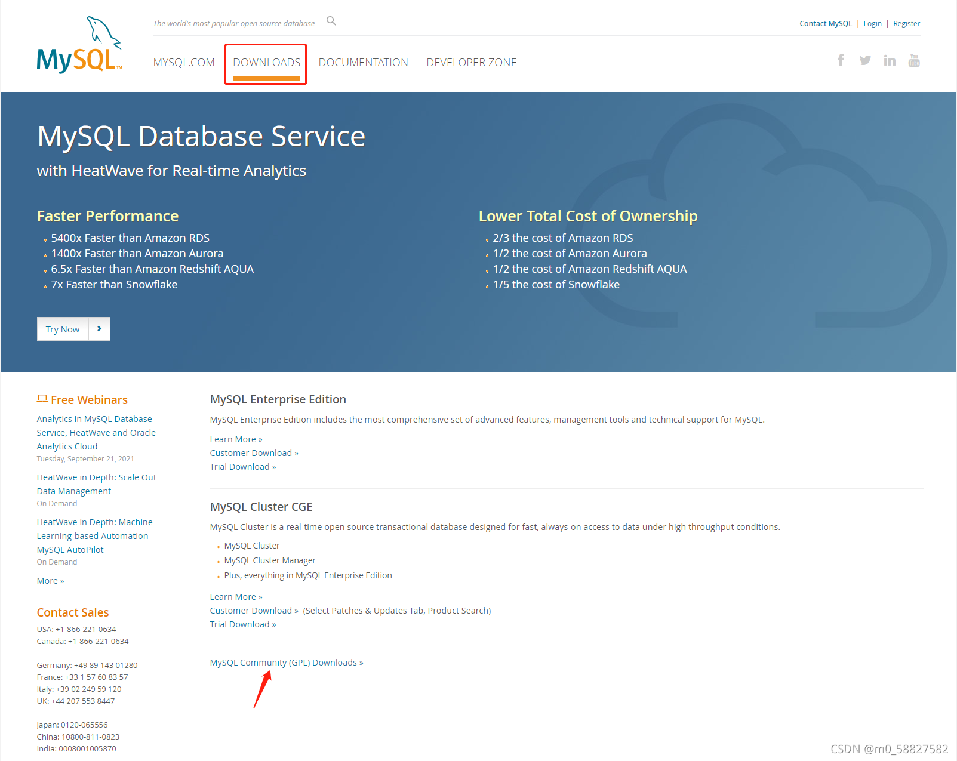Go to the MYSQL.COM tab
957x761 pixels.
click(x=184, y=63)
